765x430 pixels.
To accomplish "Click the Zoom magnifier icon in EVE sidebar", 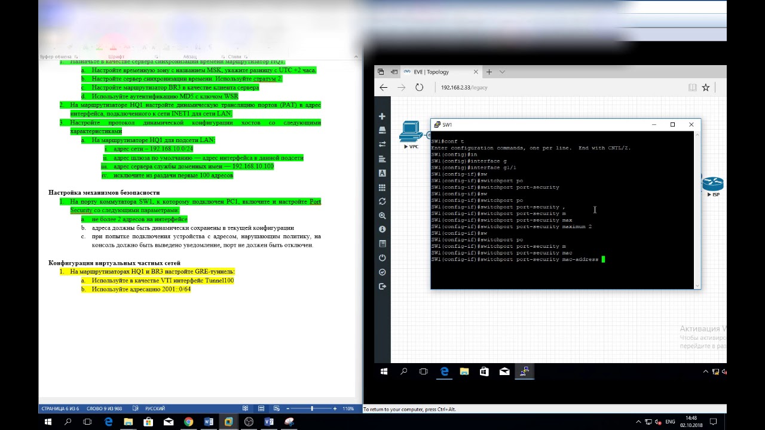I will click(382, 216).
